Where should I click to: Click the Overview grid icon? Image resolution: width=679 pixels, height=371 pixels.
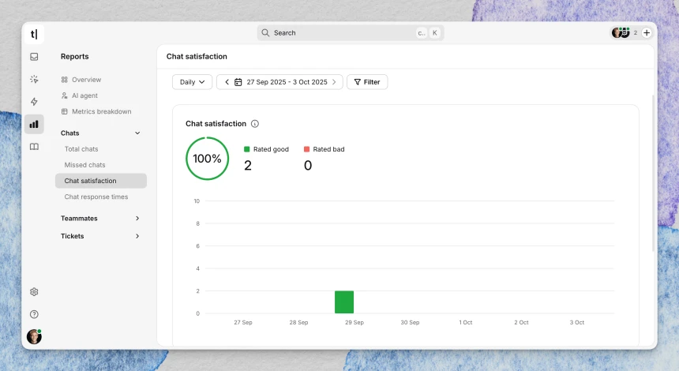65,80
